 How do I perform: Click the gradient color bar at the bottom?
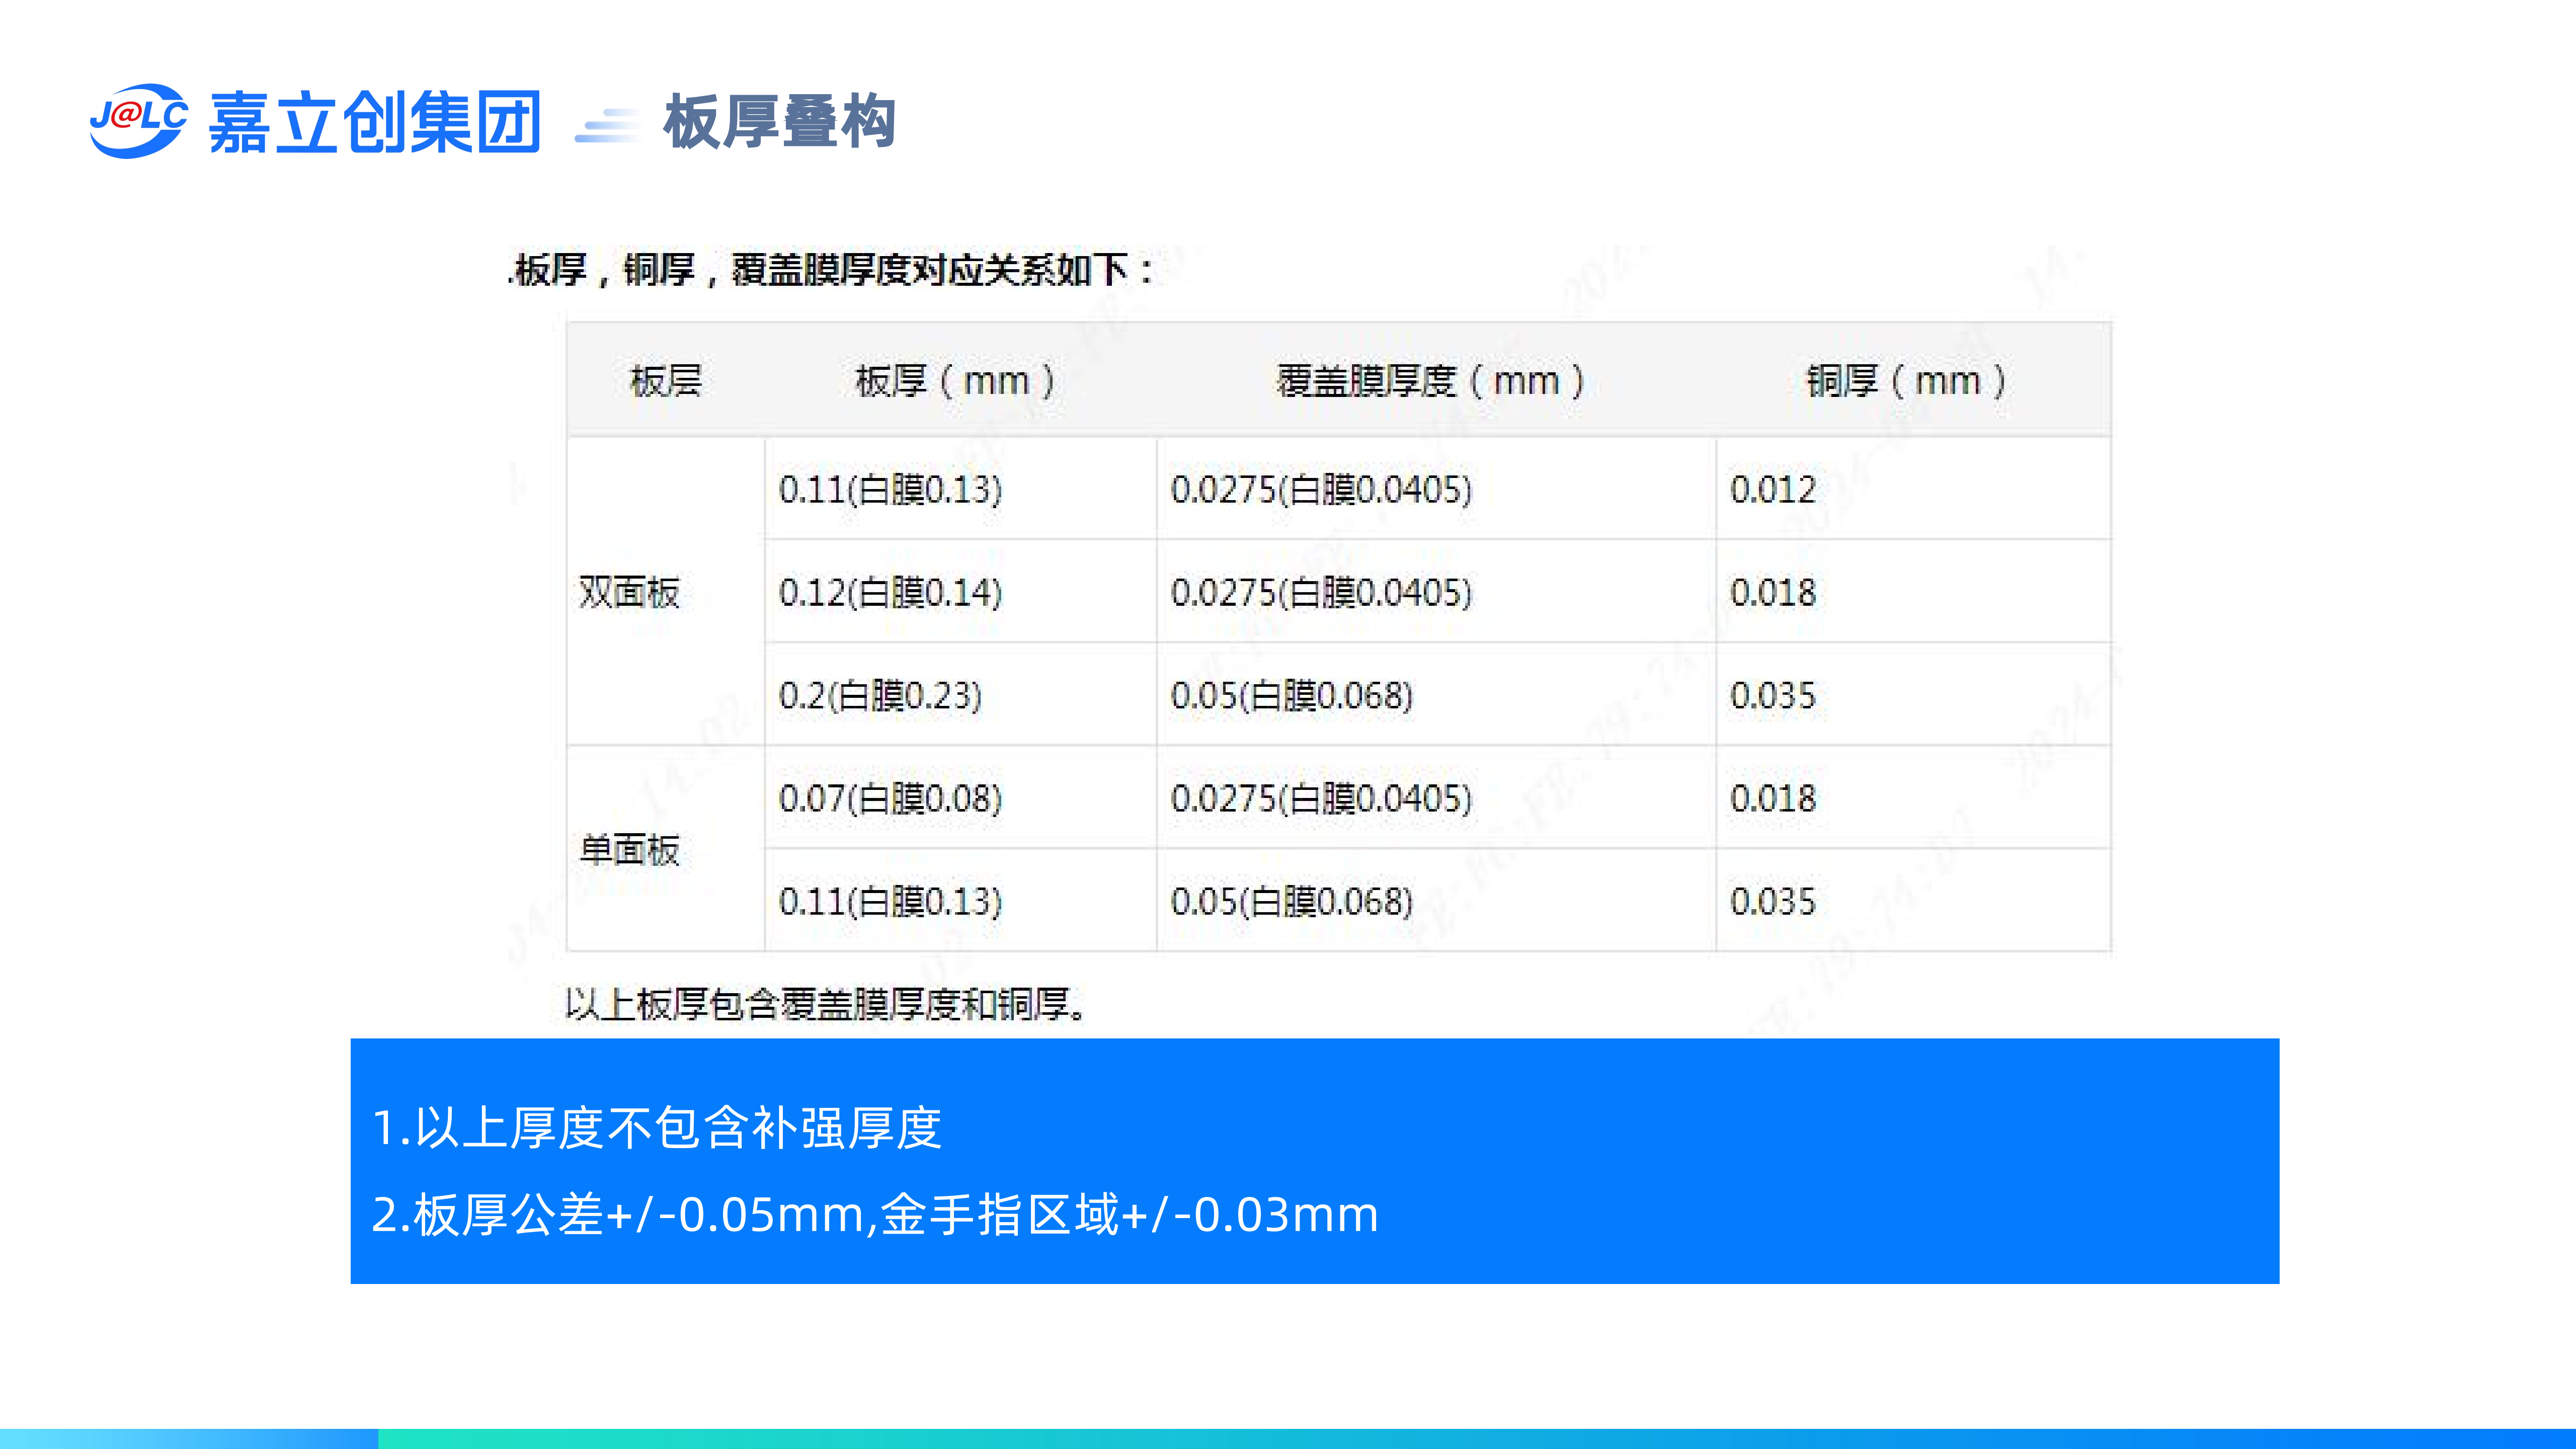click(1288, 1438)
